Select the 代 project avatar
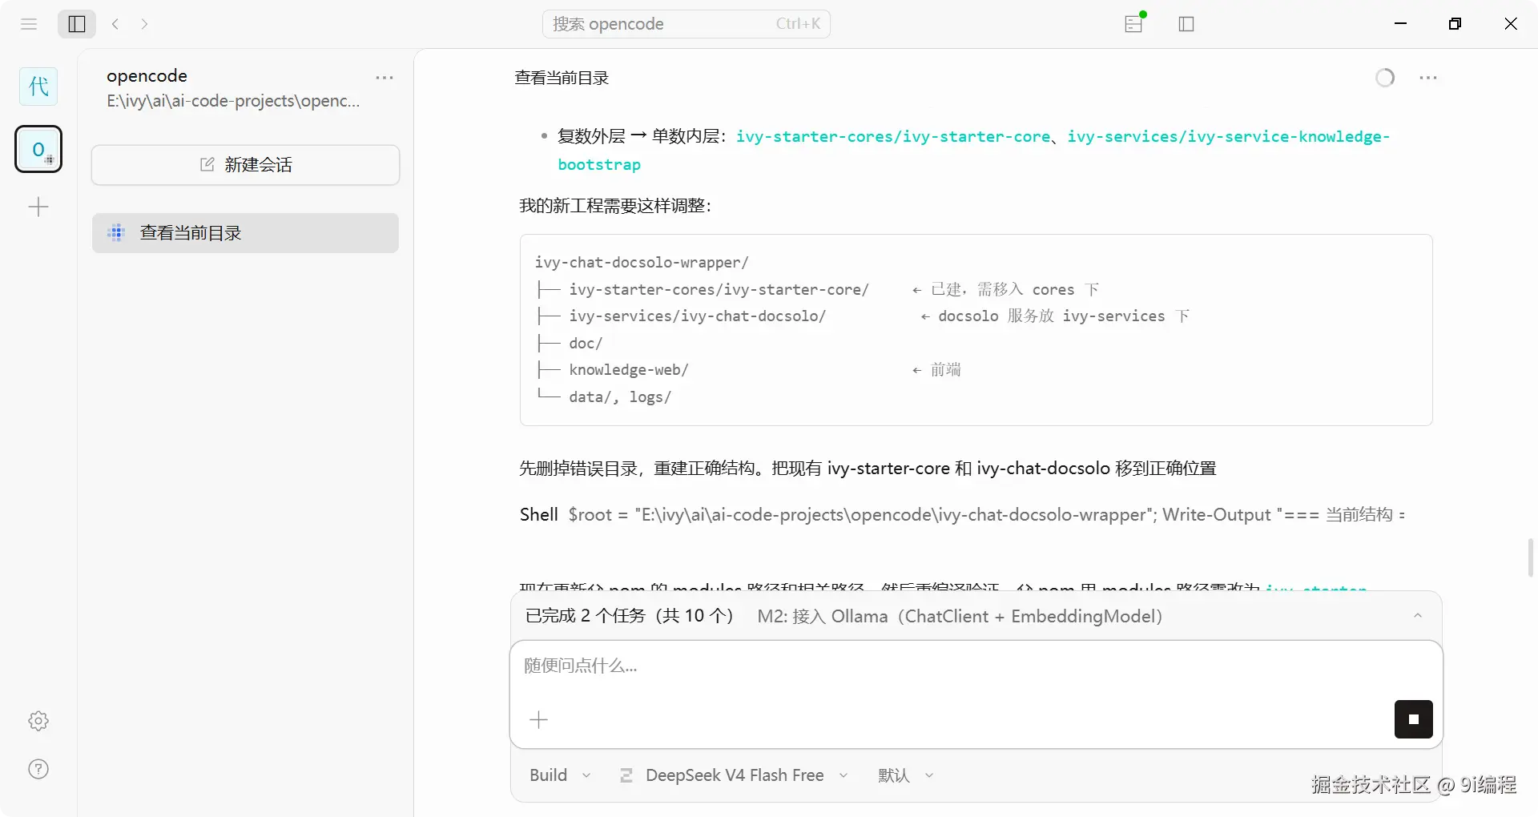Viewport: 1538px width, 817px height. 38,86
